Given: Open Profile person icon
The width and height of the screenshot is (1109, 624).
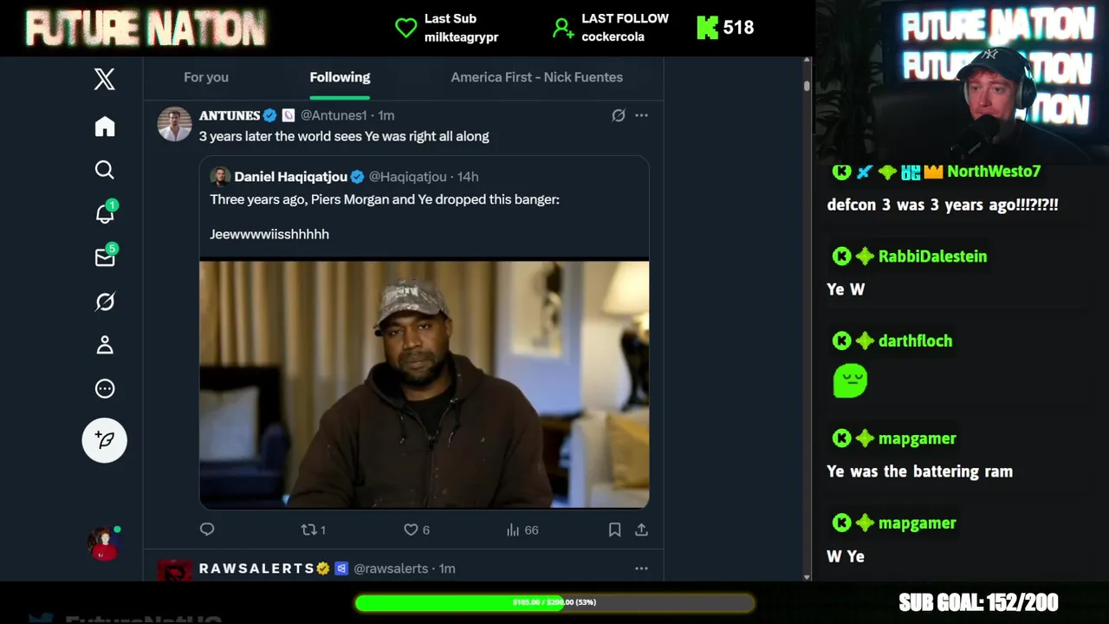Looking at the screenshot, I should tap(105, 345).
